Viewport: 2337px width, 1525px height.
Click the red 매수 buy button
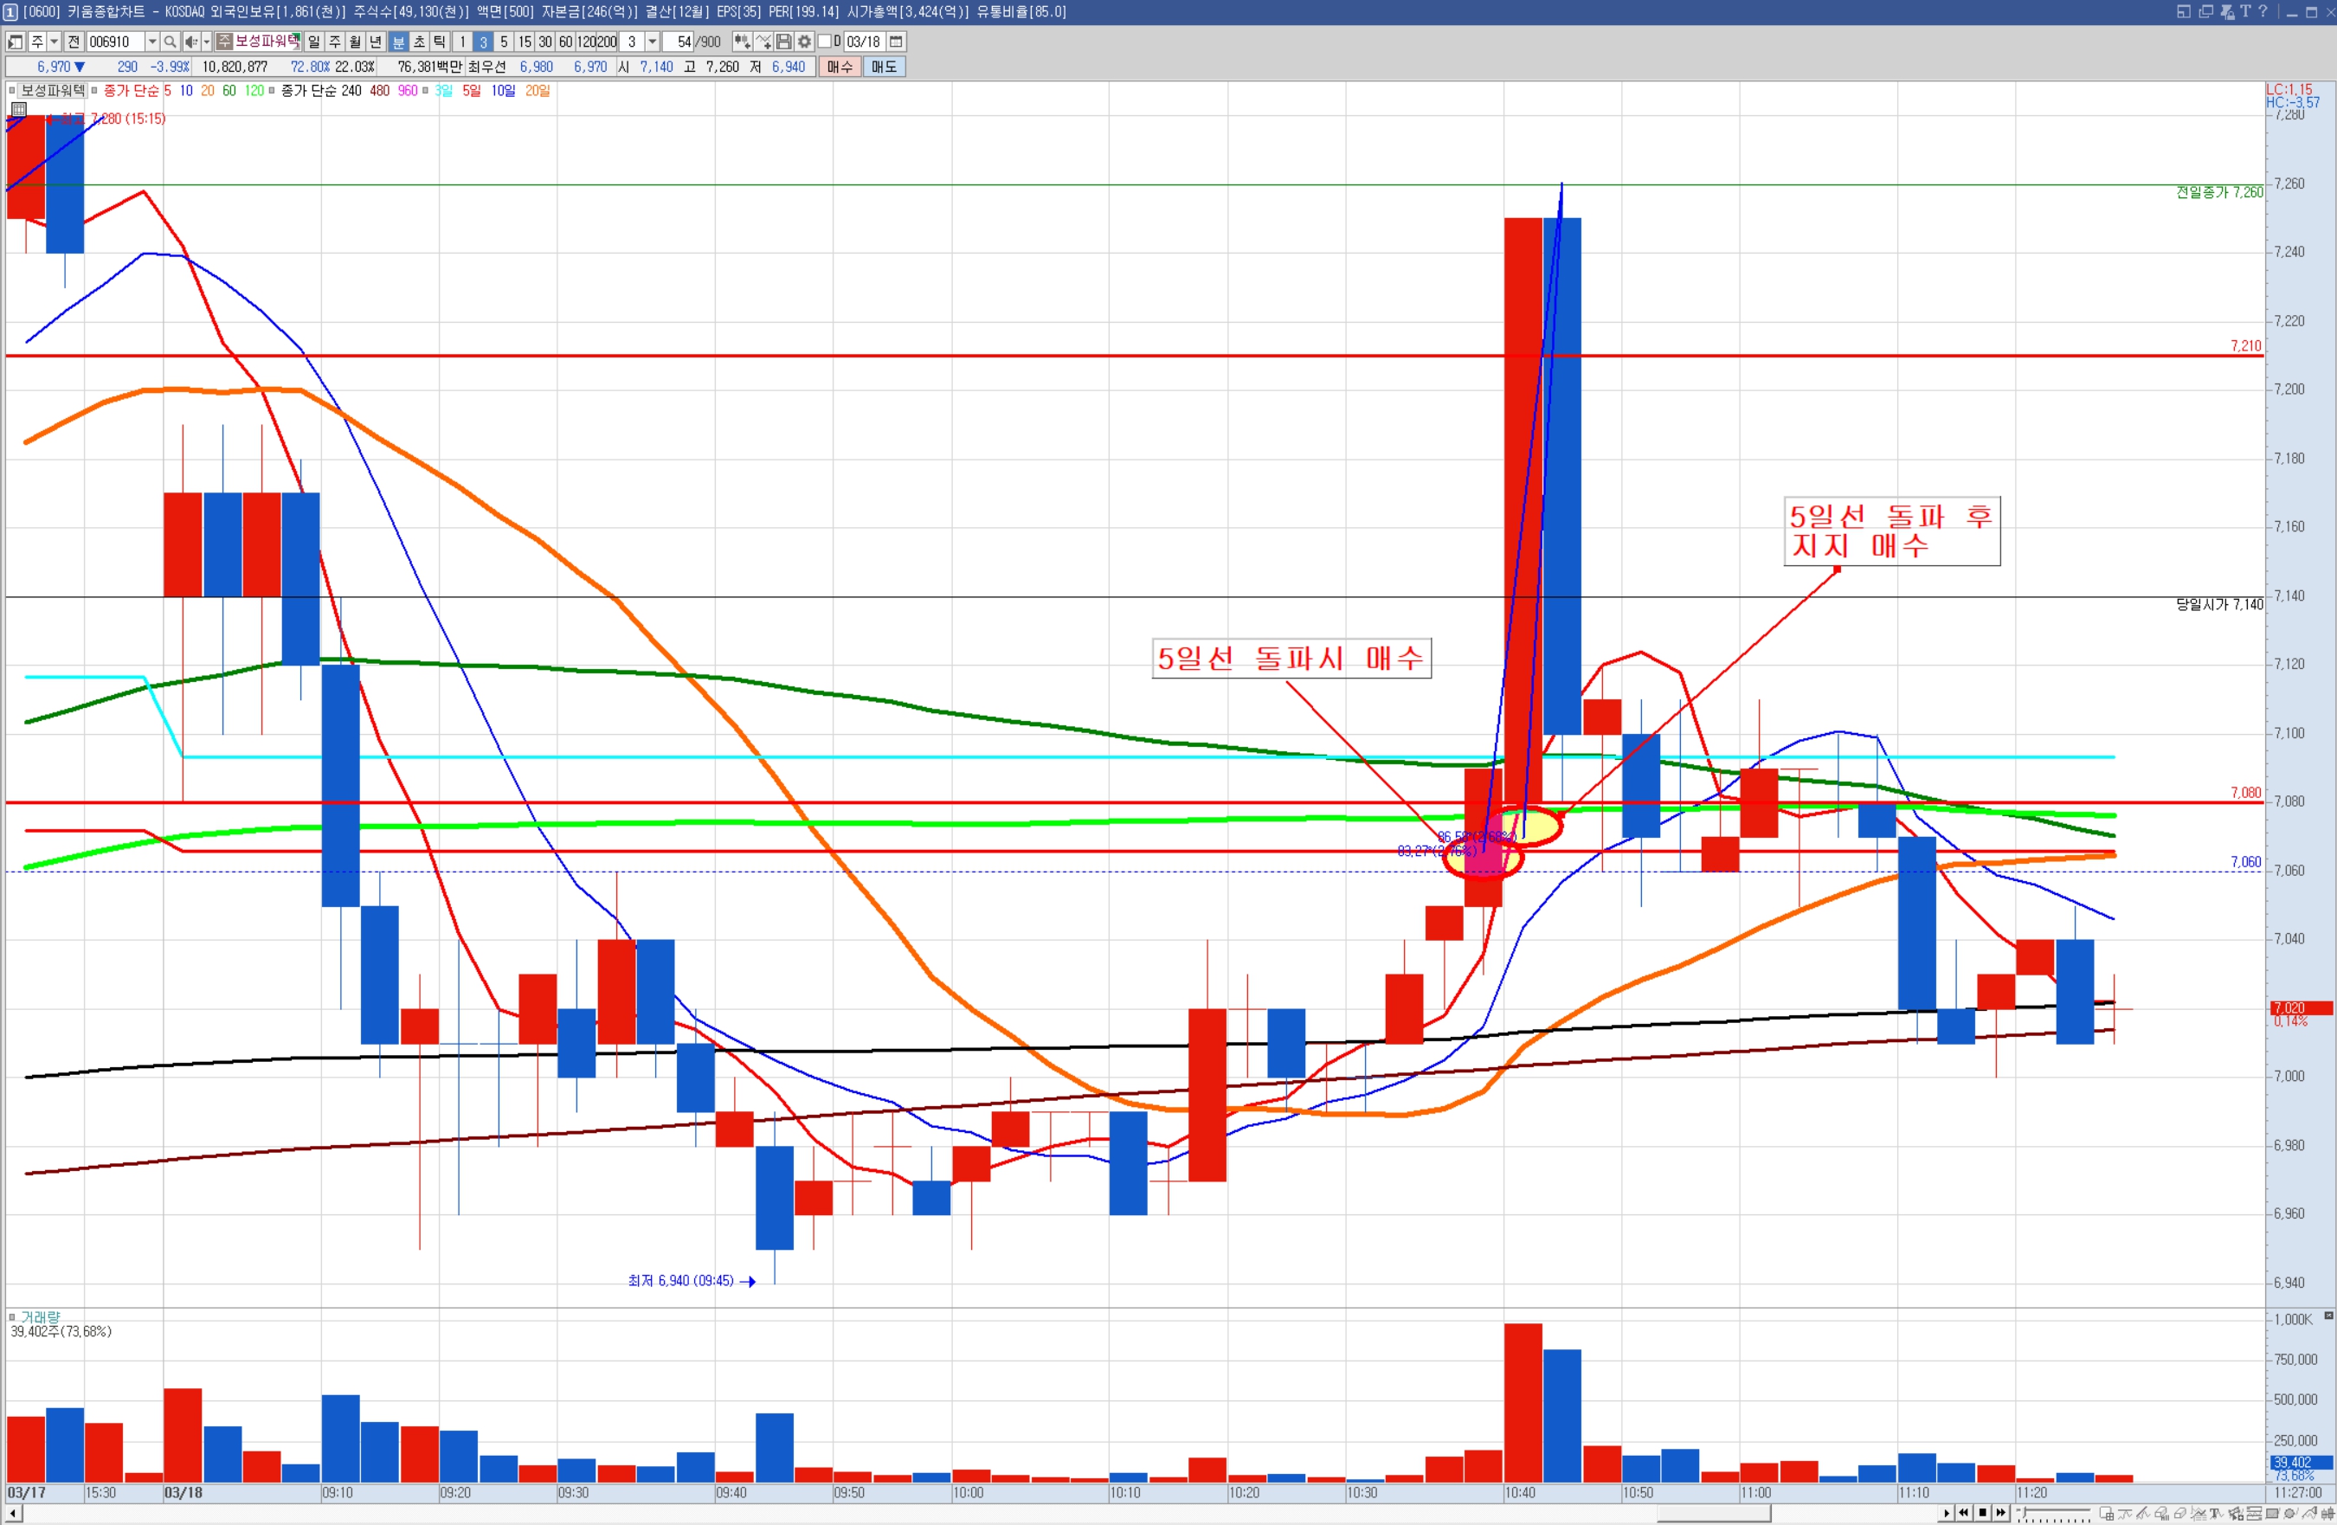click(x=840, y=67)
